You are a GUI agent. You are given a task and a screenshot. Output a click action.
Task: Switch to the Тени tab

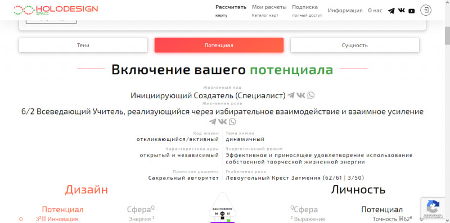83,45
